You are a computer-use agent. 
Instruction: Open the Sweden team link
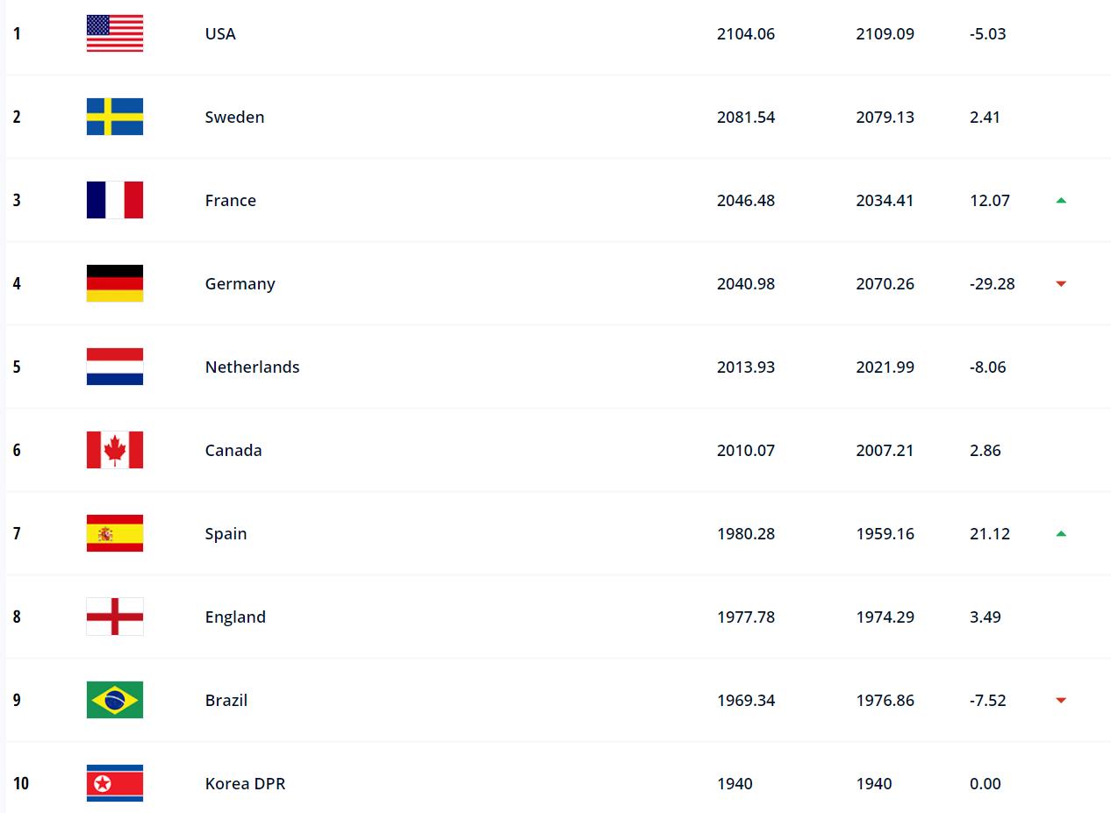[234, 117]
